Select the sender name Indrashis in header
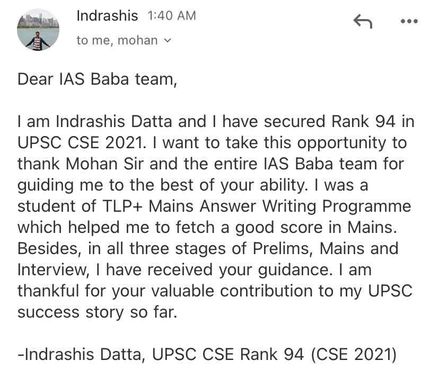 point(107,16)
